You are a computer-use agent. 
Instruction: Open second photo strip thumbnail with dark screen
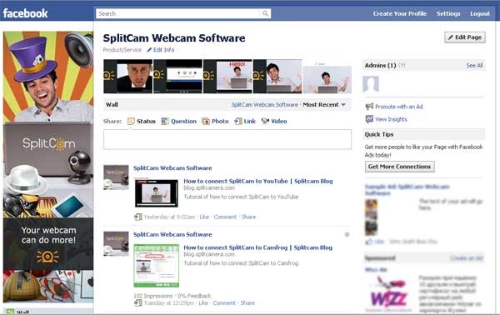178,76
